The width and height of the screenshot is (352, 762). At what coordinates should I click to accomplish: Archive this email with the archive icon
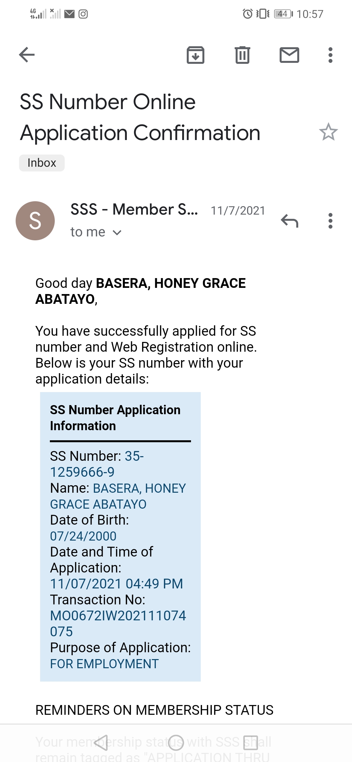pyautogui.click(x=195, y=55)
